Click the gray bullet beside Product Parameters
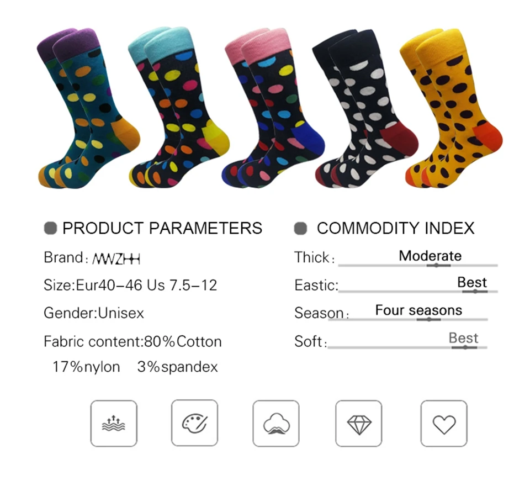This screenshot has height=491, width=530. [50, 228]
